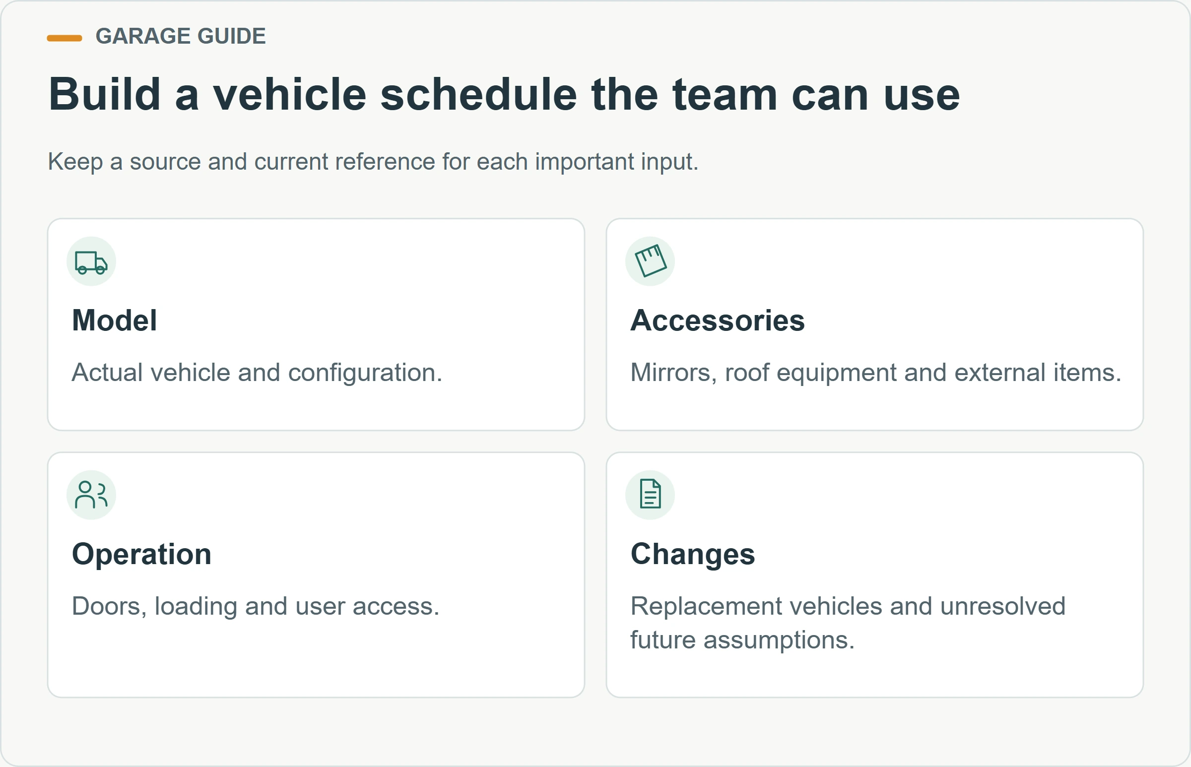Click the ruler icon in the Accessories card
Viewport: 1191px width, 767px height.
pyautogui.click(x=650, y=261)
